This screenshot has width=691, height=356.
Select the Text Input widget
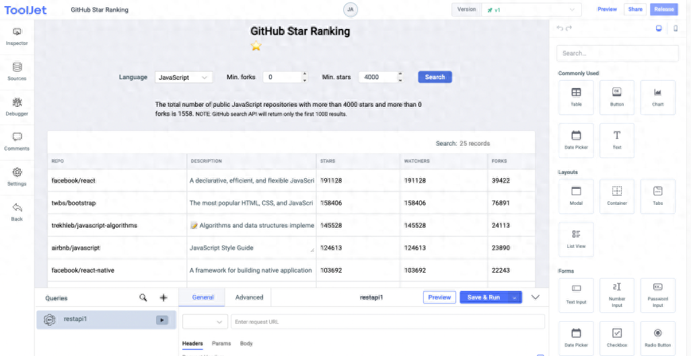pyautogui.click(x=576, y=296)
